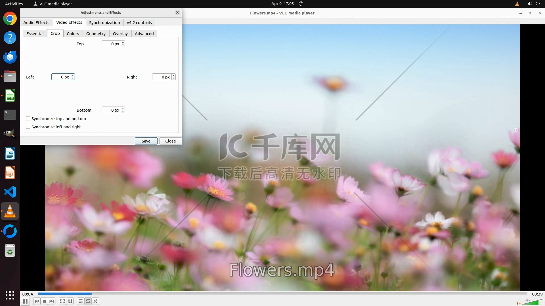
Task: Check Synchronize left and right
Action: [28, 127]
